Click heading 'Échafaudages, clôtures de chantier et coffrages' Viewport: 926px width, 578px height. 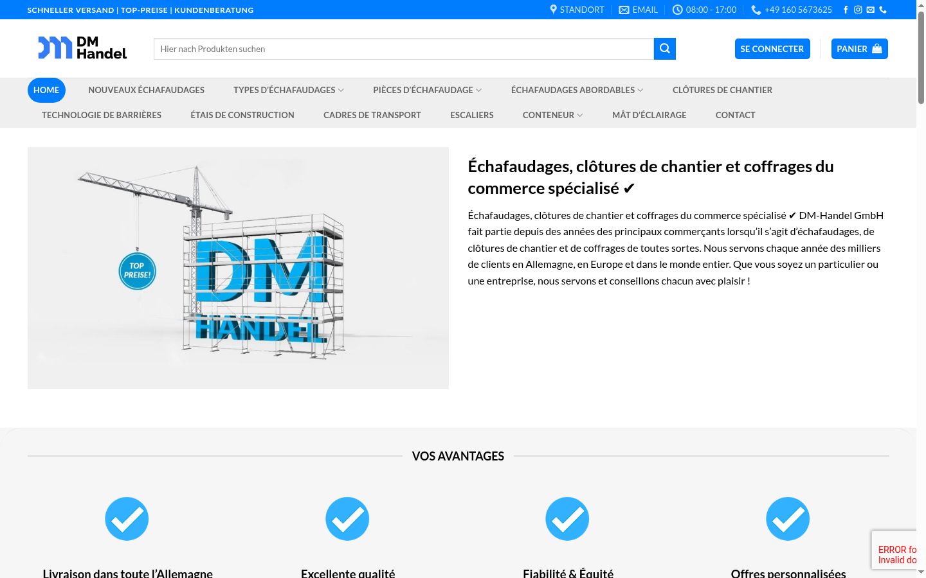point(651,177)
